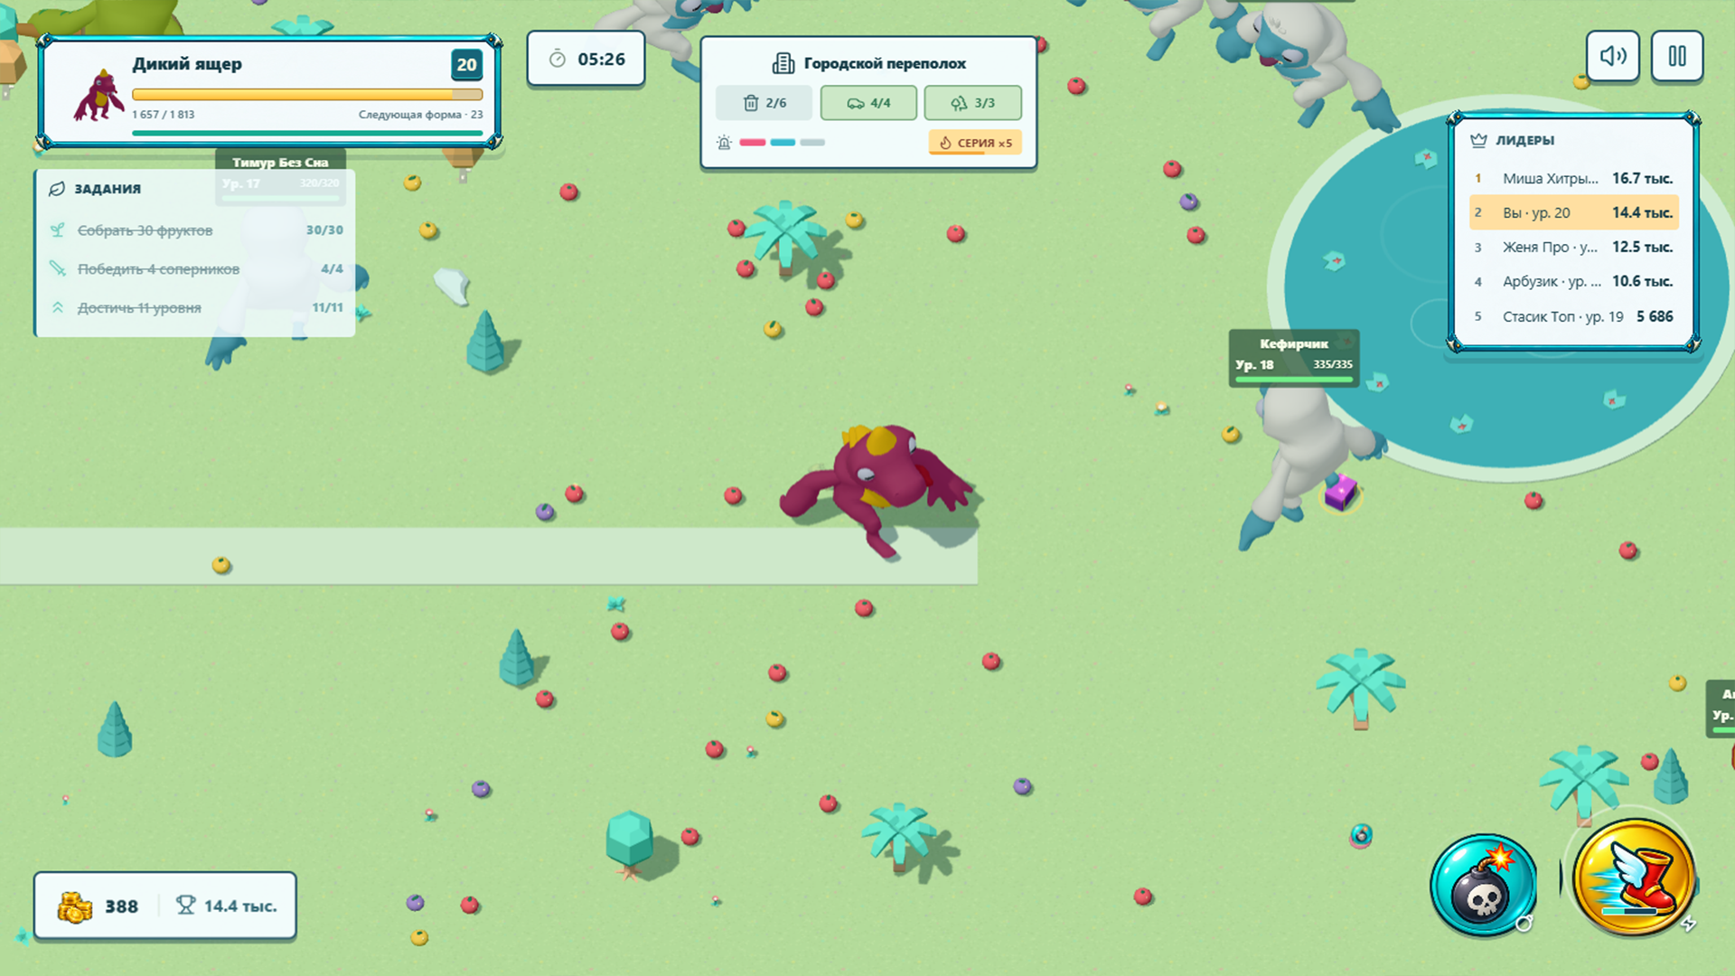This screenshot has width=1735, height=976.
Task: Click the ЛИДЕРЫ crown icon
Action: pyautogui.click(x=1478, y=140)
